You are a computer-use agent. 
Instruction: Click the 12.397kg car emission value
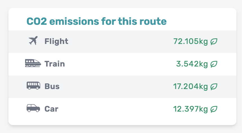[x=191, y=109]
